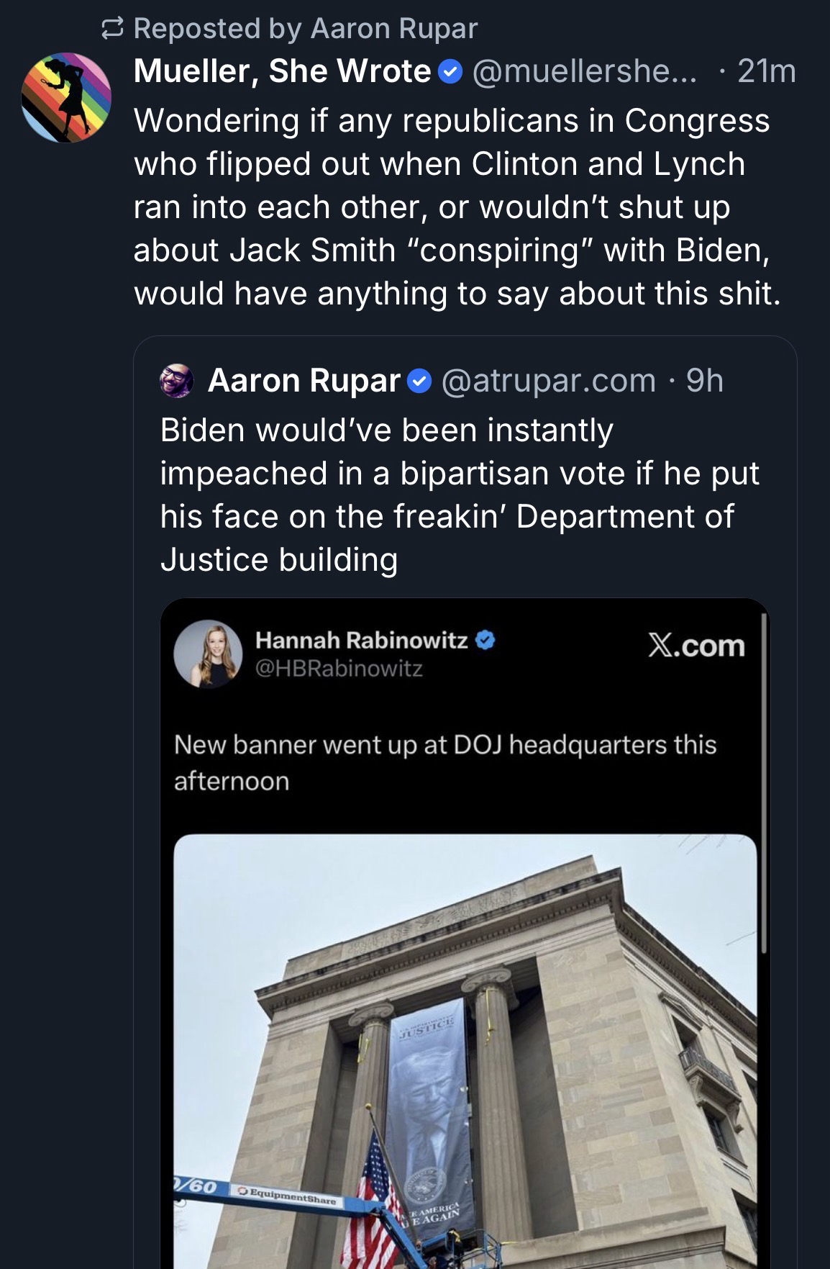The image size is (830, 1269).
Task: Tap Hannah Rabinowitz's avatar in the screenshot
Action: coord(208,654)
